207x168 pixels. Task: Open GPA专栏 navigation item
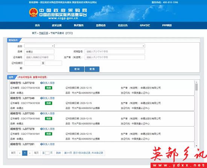click(x=145, y=25)
